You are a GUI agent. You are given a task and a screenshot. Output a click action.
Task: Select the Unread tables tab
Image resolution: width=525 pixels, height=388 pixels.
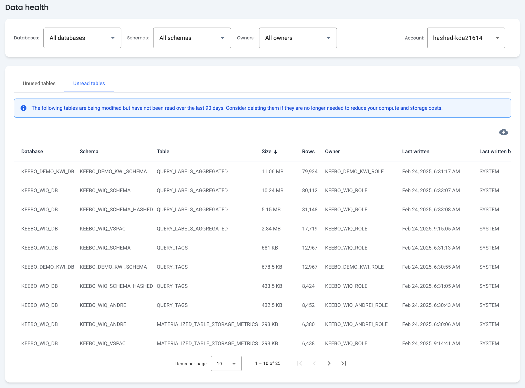coord(89,83)
